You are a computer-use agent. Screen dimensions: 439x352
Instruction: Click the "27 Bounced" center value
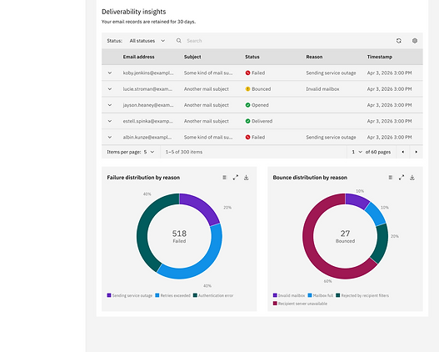click(345, 236)
